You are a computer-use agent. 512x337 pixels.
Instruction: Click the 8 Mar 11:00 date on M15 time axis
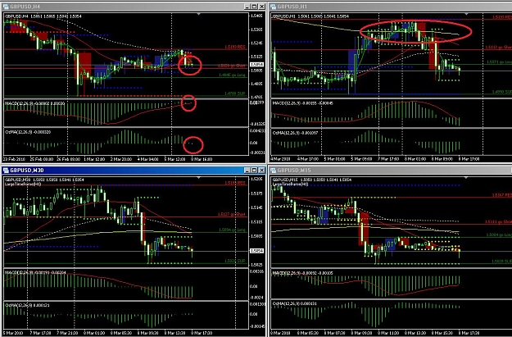[x=388, y=333]
